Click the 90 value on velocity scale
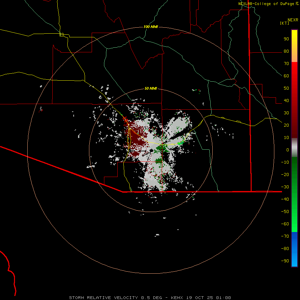Viewport: 300px width, 300px height. (x=286, y=39)
